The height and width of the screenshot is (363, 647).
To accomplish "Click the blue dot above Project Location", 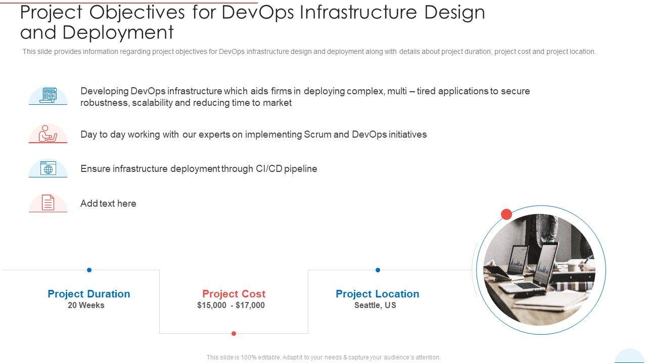I will pyautogui.click(x=378, y=270).
